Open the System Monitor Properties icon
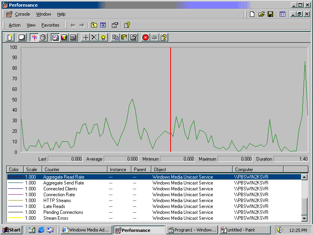This screenshot has height=235, width=313. [x=133, y=37]
